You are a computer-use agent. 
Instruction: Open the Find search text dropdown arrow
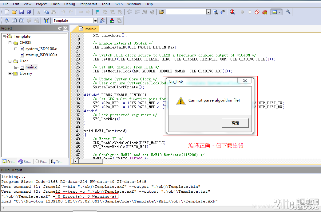208,12
